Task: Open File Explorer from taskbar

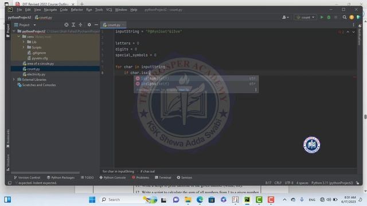Action: [188, 200]
